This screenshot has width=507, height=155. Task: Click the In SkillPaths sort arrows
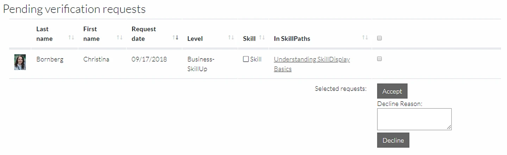click(x=365, y=38)
